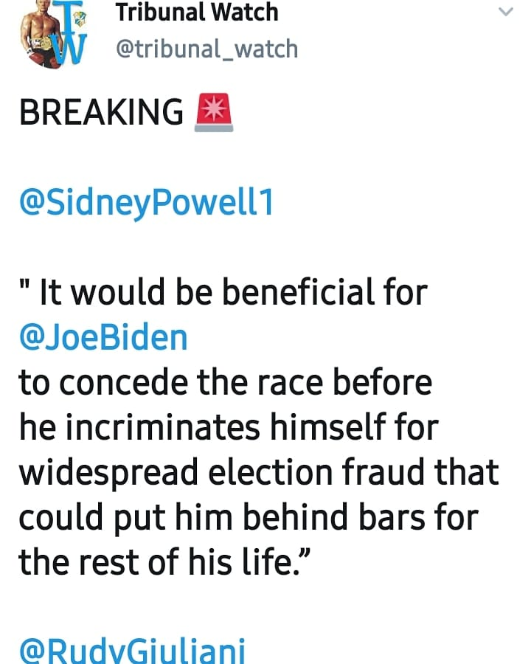Click the small shield crest in avatar
Screen dimensions: 531x664
point(80,19)
